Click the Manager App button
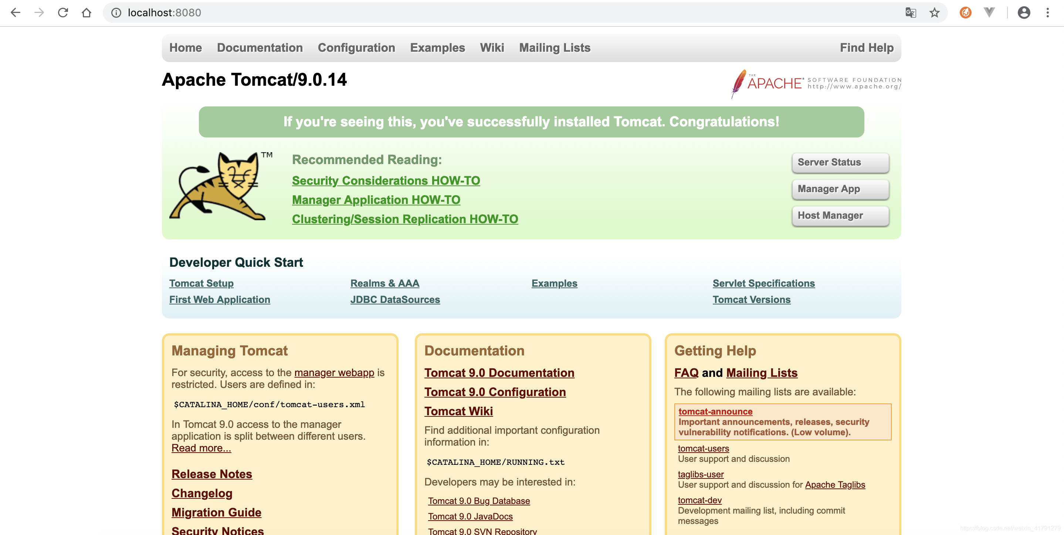The height and width of the screenshot is (535, 1064). [x=840, y=189]
